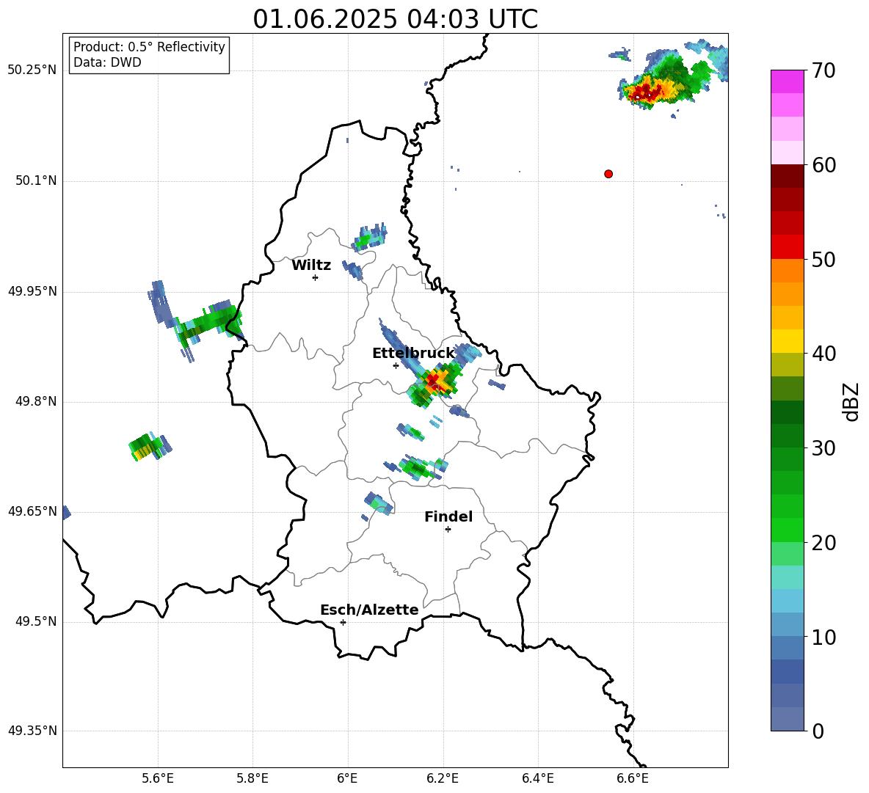
Task: Click the colorbar tick label '10'
Action: click(x=823, y=637)
